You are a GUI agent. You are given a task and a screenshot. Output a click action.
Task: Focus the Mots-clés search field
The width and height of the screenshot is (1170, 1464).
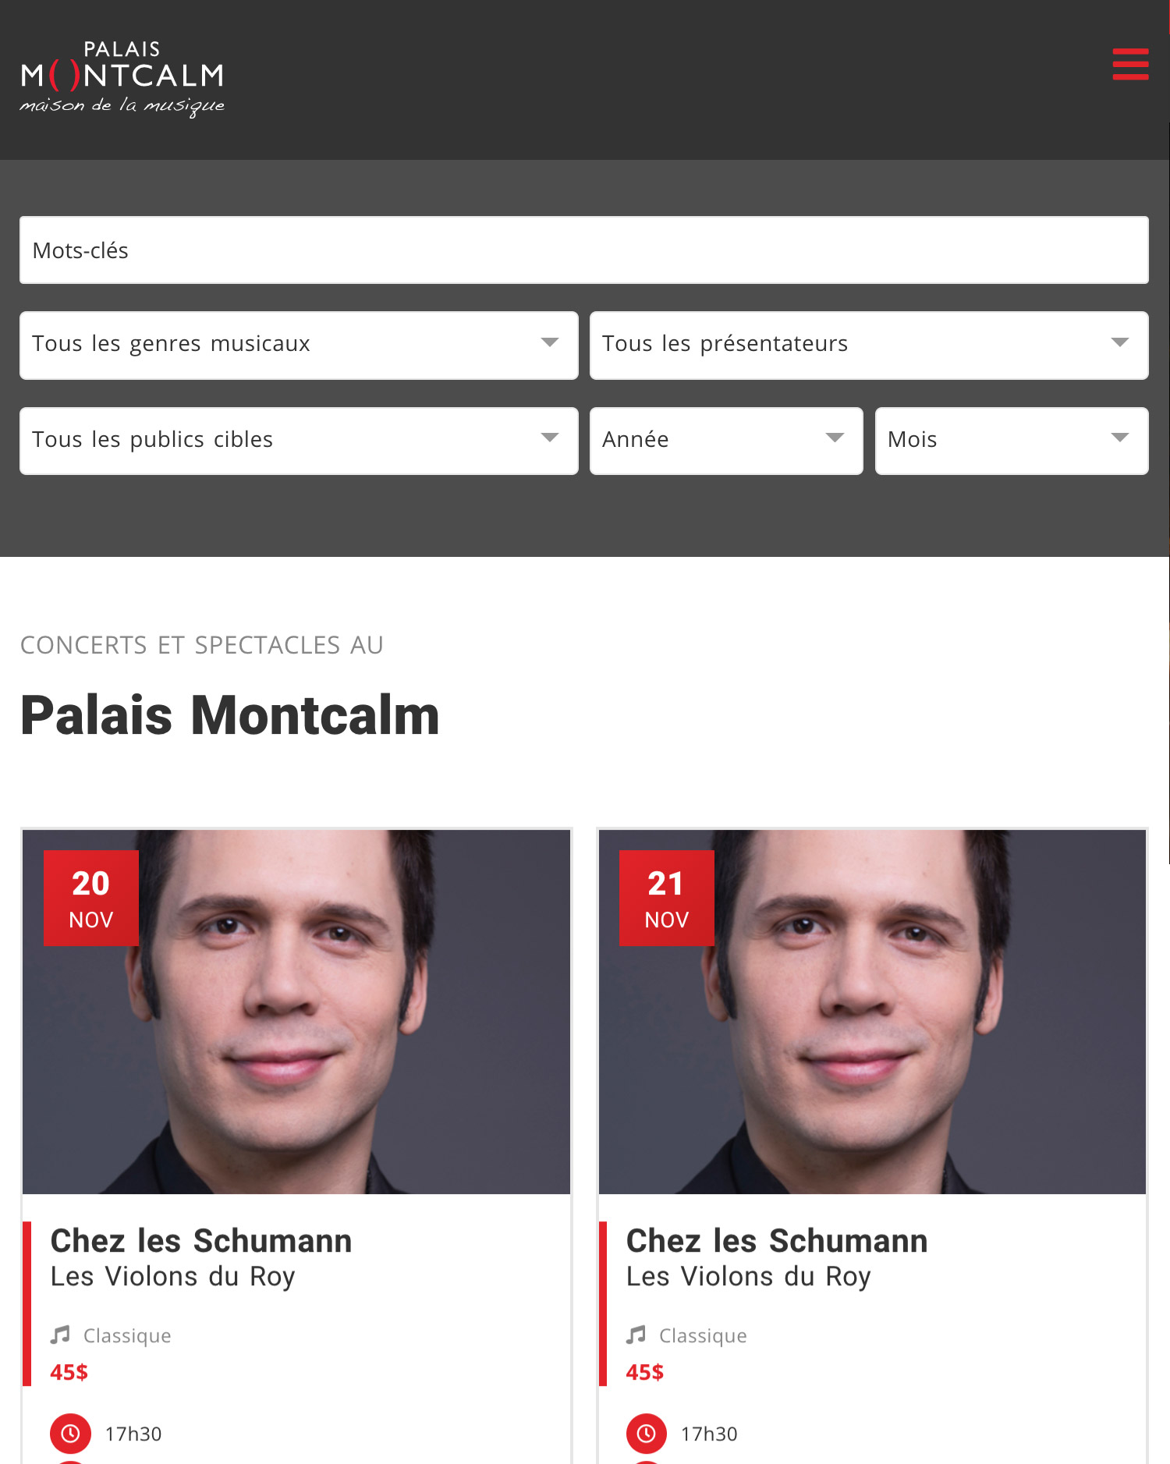click(x=584, y=250)
